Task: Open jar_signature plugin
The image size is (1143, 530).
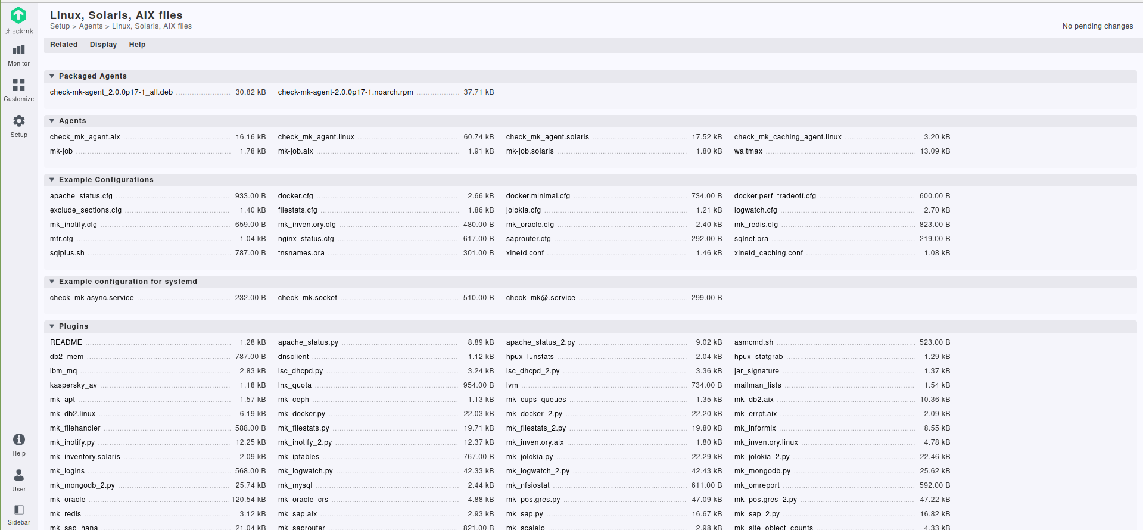Action: coord(756,371)
